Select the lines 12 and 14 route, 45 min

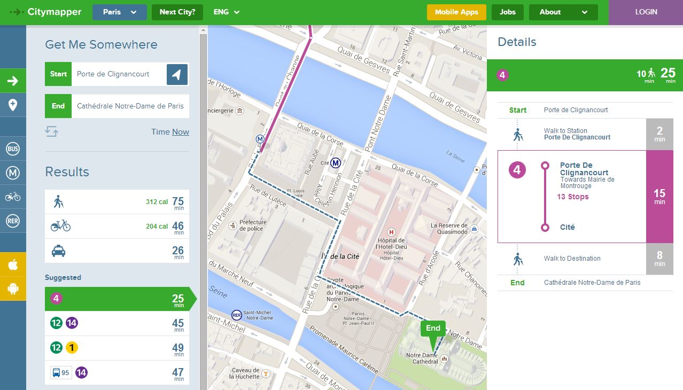click(x=117, y=323)
